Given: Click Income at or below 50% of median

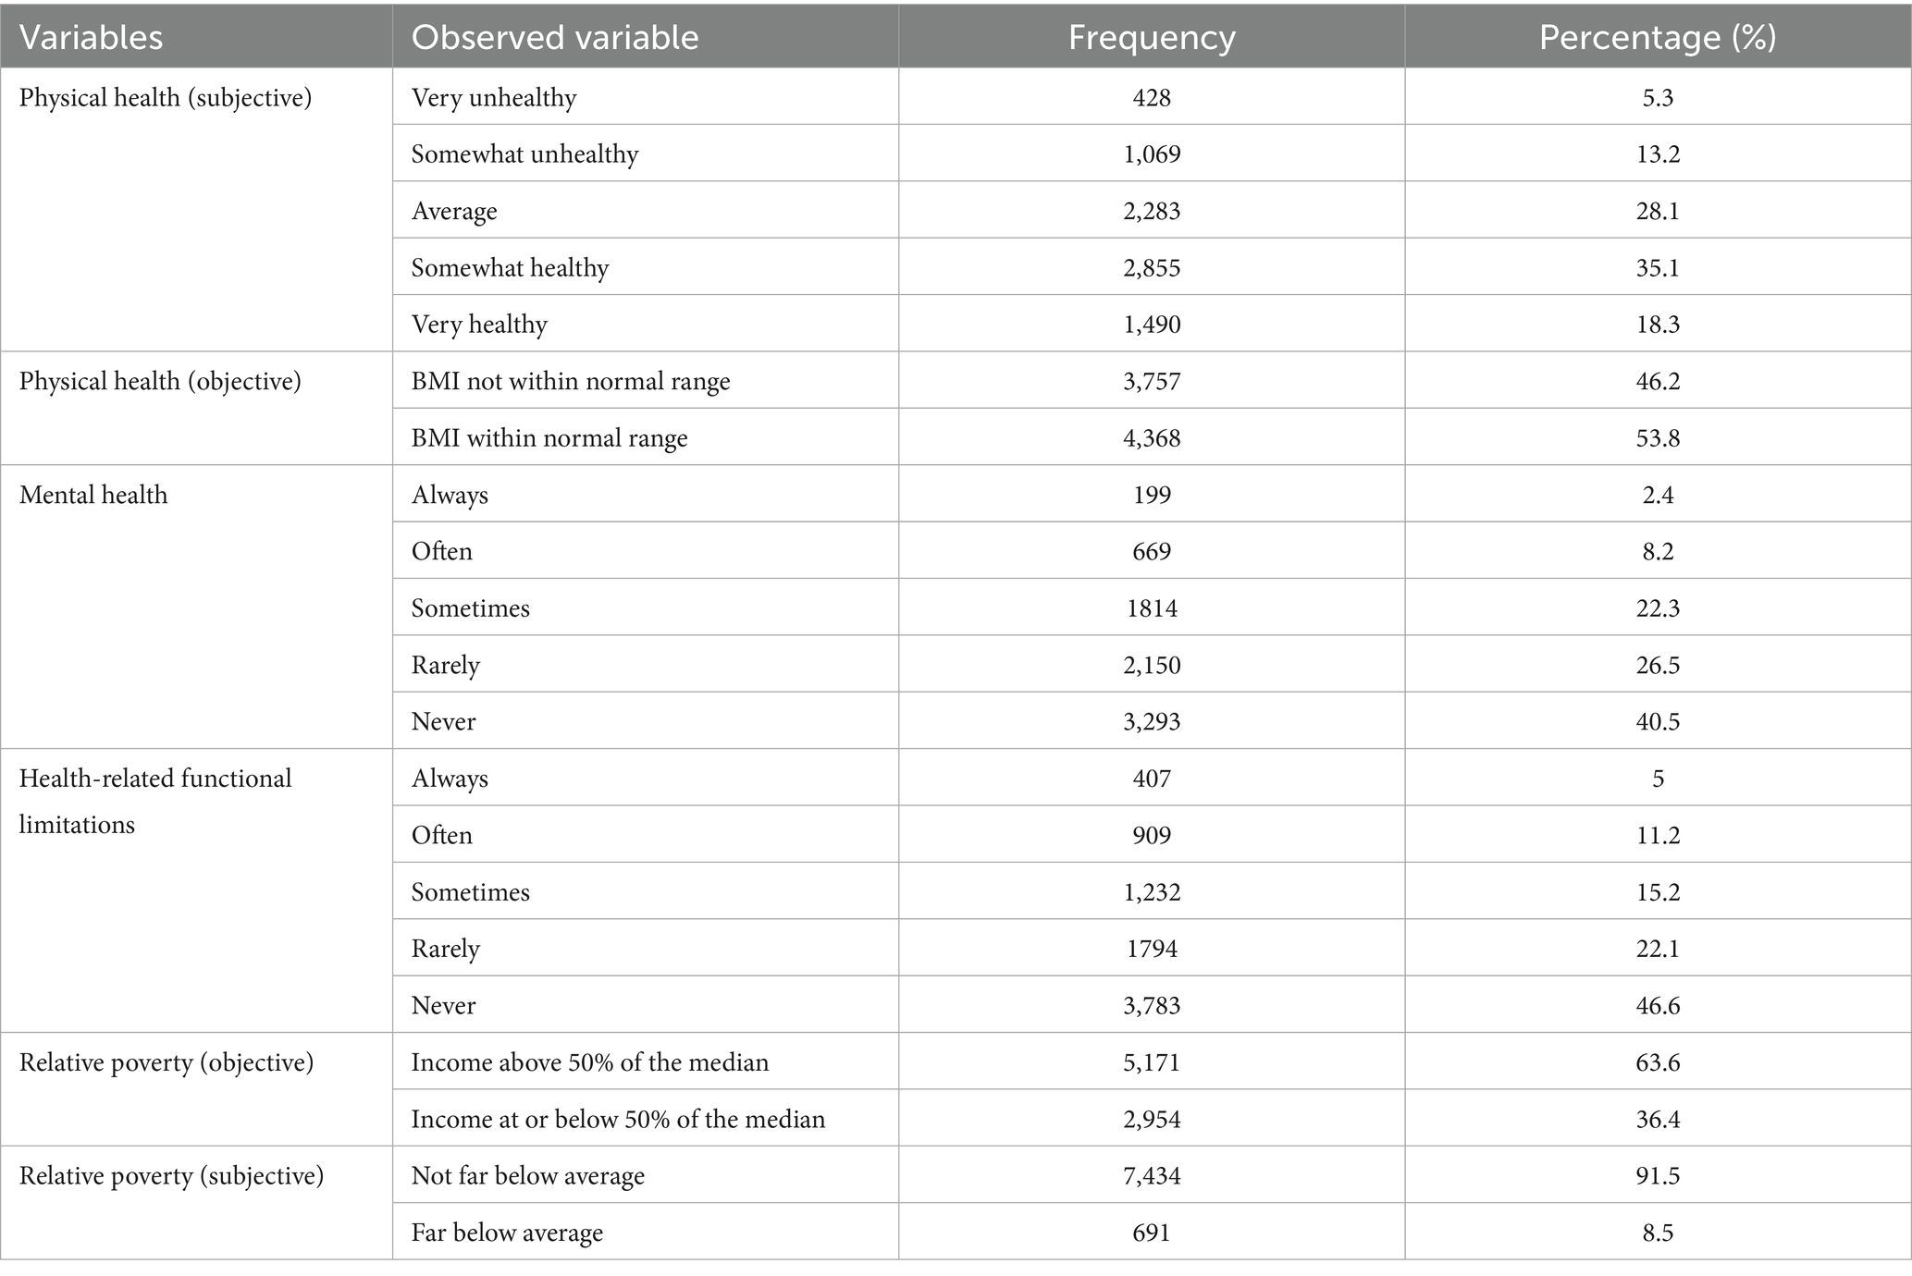Looking at the screenshot, I should pos(618,1120).
